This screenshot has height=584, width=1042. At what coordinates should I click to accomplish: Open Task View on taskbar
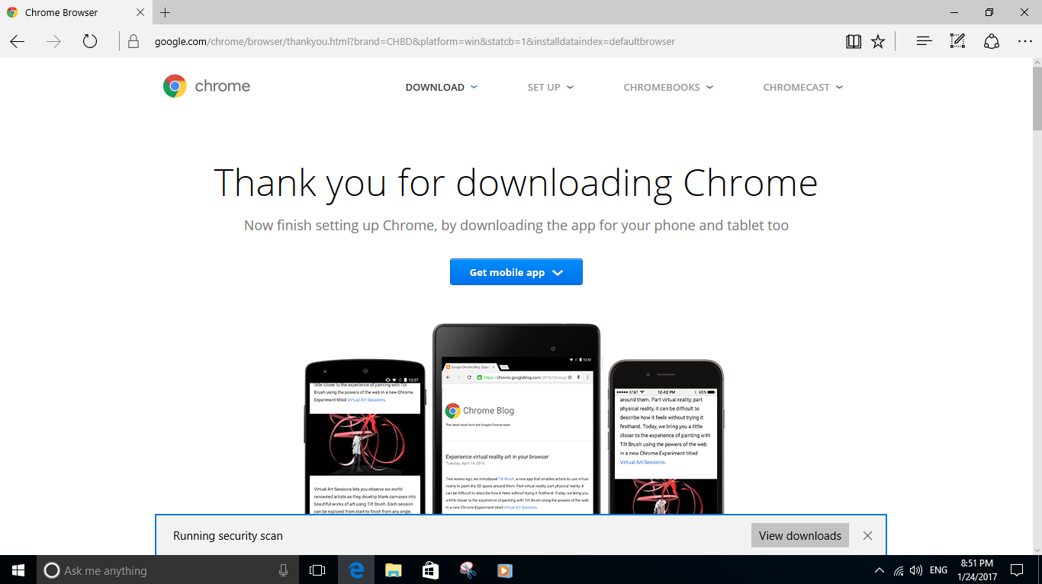pos(317,570)
